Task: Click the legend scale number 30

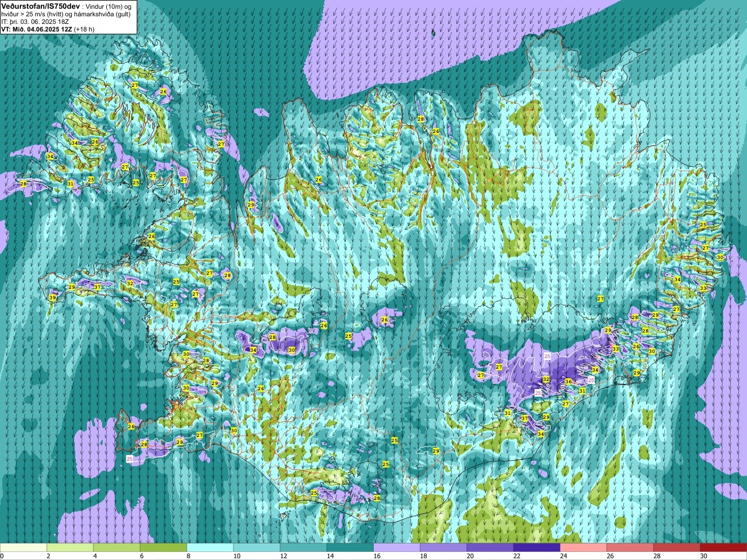Action: [704, 556]
